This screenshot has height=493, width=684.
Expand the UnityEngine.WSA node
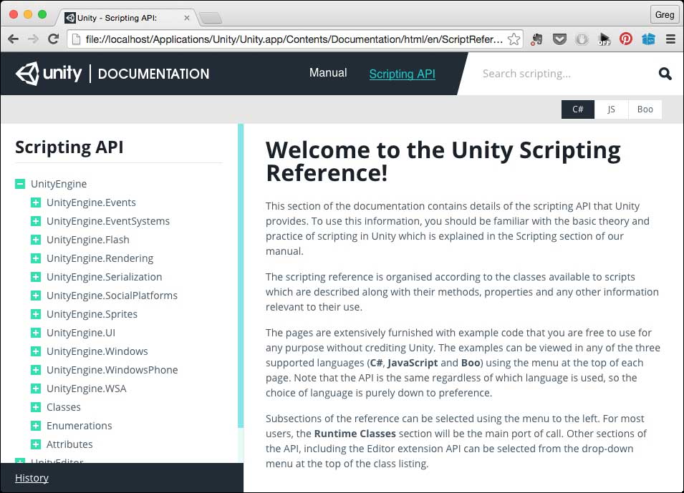coord(36,389)
